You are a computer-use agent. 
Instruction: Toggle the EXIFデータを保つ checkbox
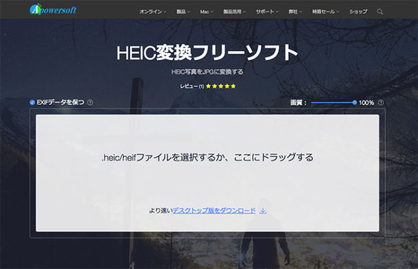32,102
